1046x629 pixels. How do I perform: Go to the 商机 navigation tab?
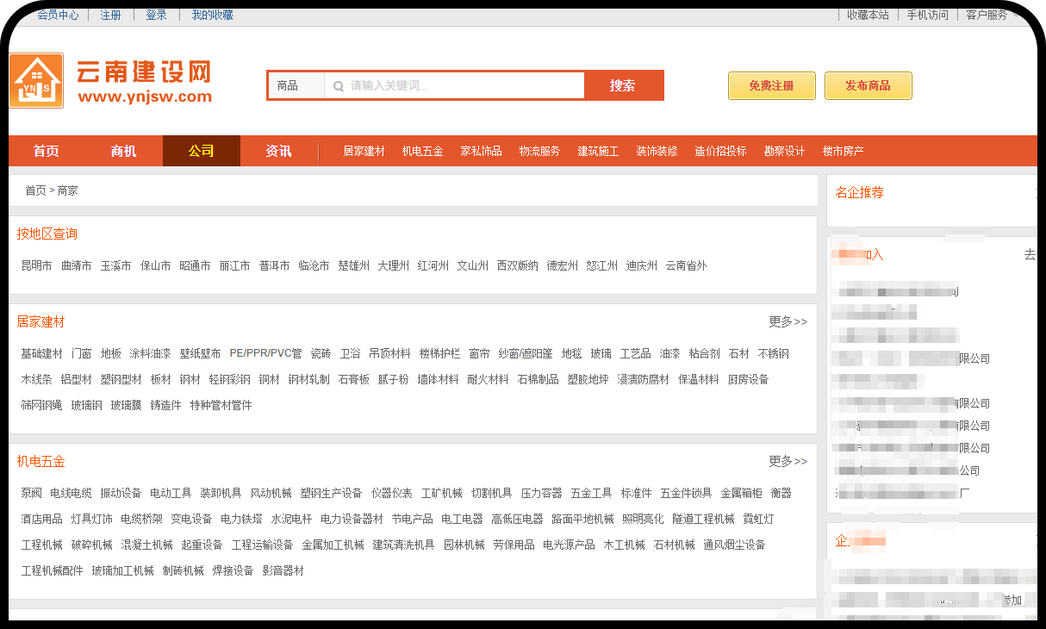123,151
